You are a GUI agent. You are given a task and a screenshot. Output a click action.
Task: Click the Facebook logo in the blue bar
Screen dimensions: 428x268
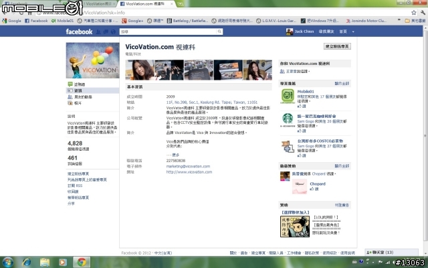[x=79, y=31]
